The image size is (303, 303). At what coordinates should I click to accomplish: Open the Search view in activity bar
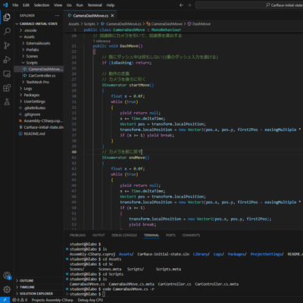point(7,31)
